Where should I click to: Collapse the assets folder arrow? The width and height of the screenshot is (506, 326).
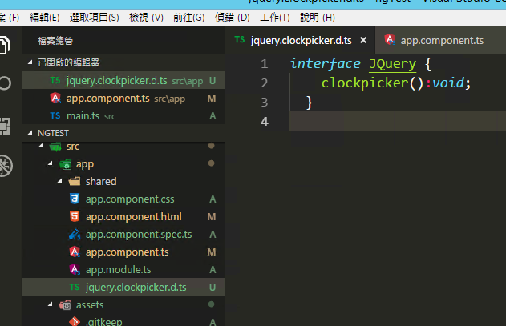[50, 304]
